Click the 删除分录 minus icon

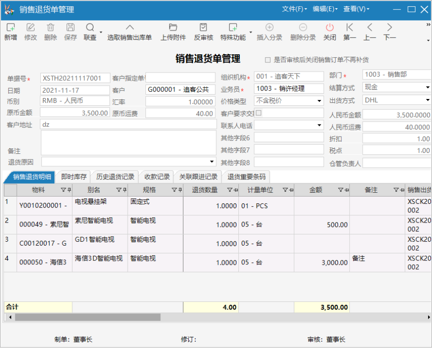tap(303, 27)
